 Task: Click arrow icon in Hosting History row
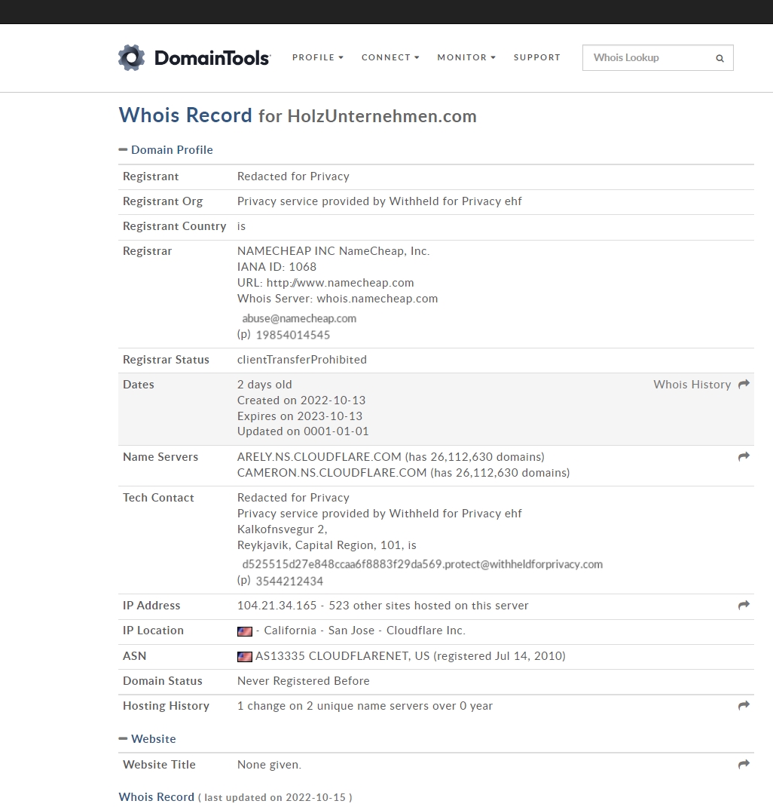click(x=744, y=706)
